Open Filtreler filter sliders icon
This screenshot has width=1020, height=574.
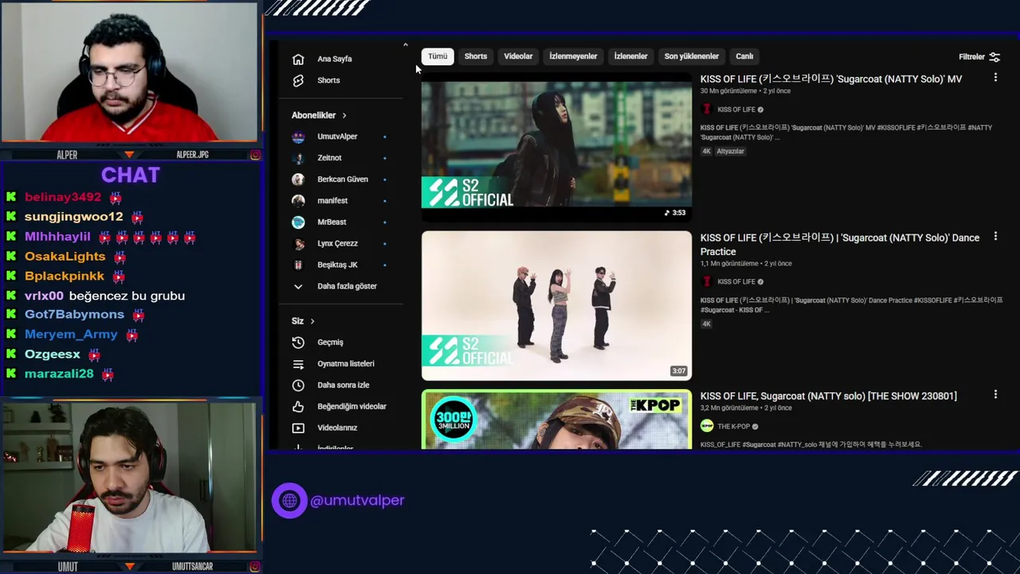(x=994, y=57)
